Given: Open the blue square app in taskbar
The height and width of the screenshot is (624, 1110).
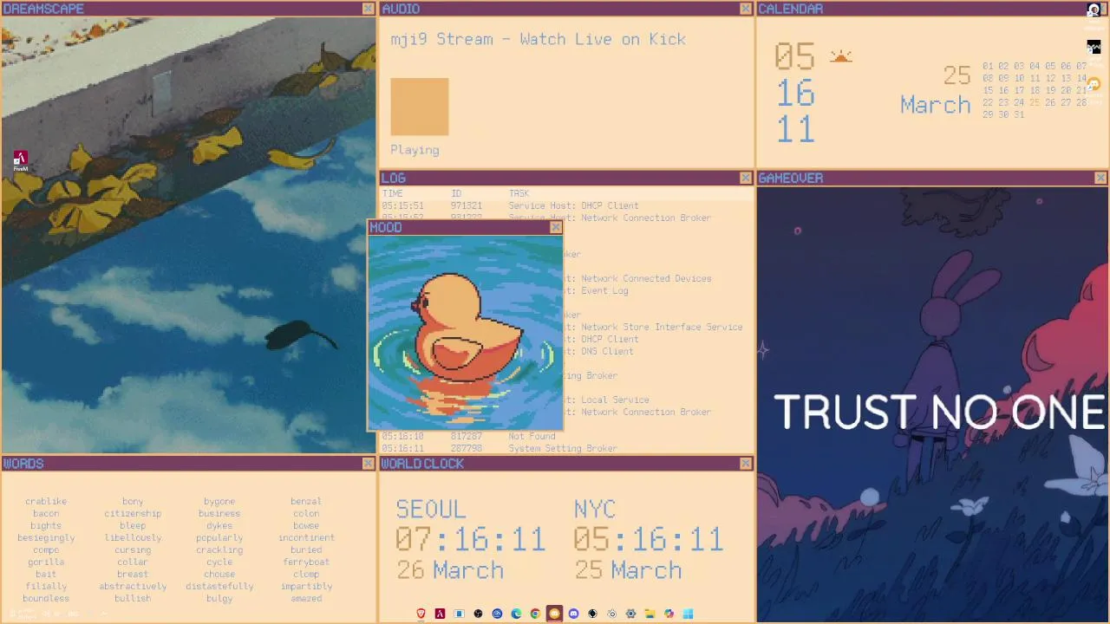Looking at the screenshot, I should pyautogui.click(x=459, y=614).
